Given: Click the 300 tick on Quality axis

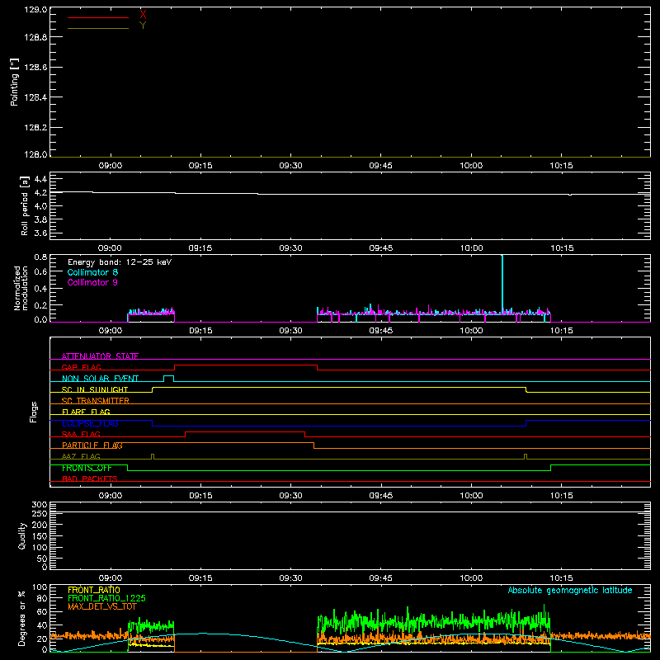Looking at the screenshot, I should 40,505.
